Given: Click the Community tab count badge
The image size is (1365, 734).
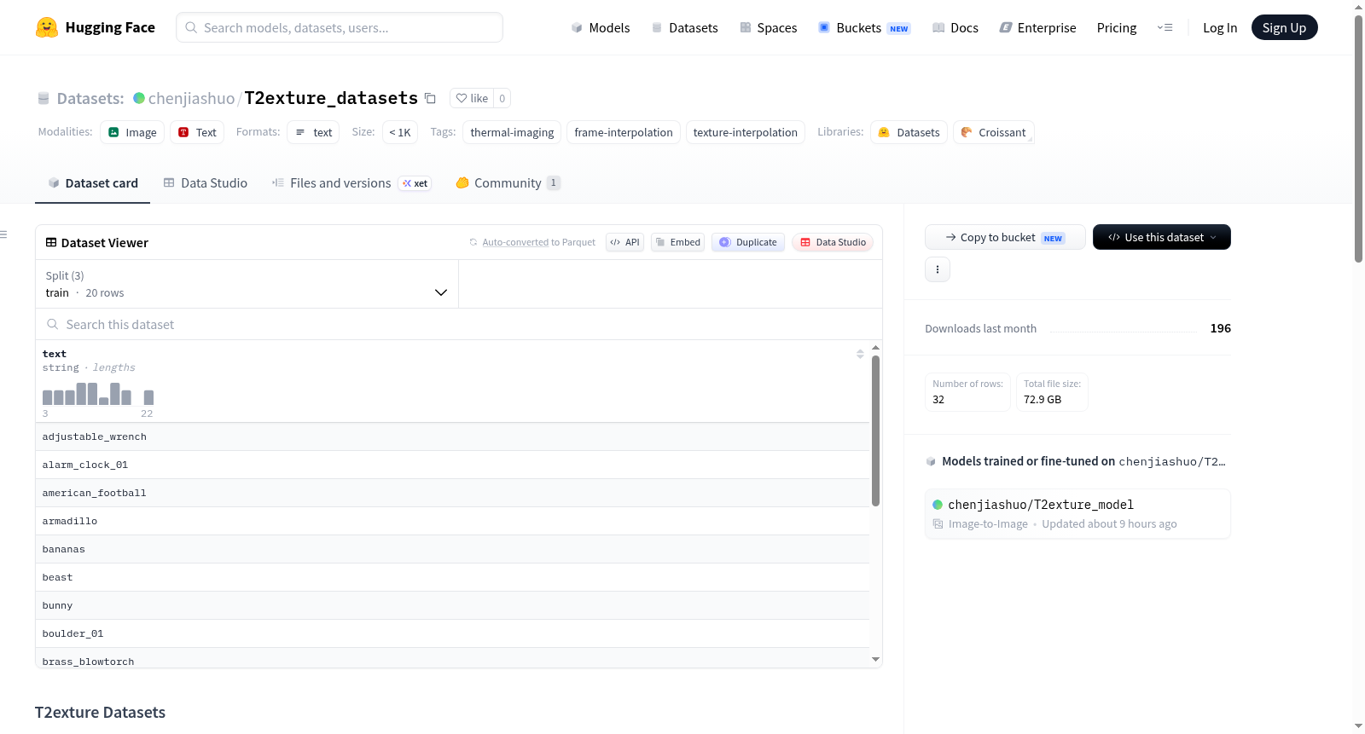Looking at the screenshot, I should click(554, 182).
